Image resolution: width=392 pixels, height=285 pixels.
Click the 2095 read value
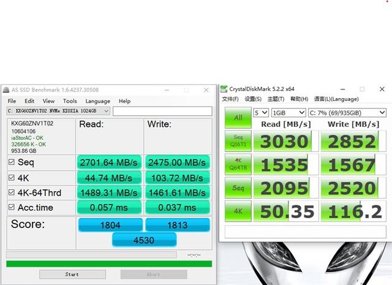coord(286,188)
